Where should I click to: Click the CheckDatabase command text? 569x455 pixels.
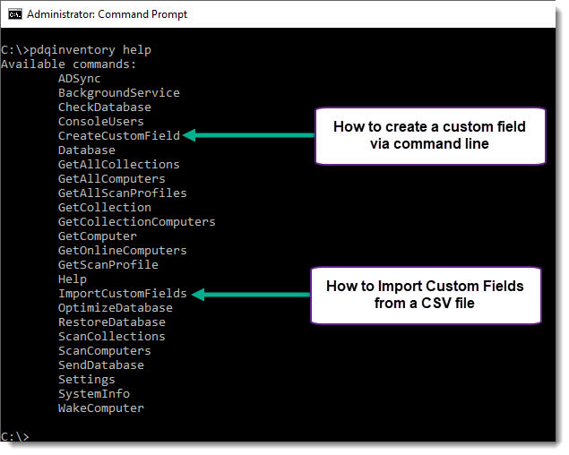105,107
